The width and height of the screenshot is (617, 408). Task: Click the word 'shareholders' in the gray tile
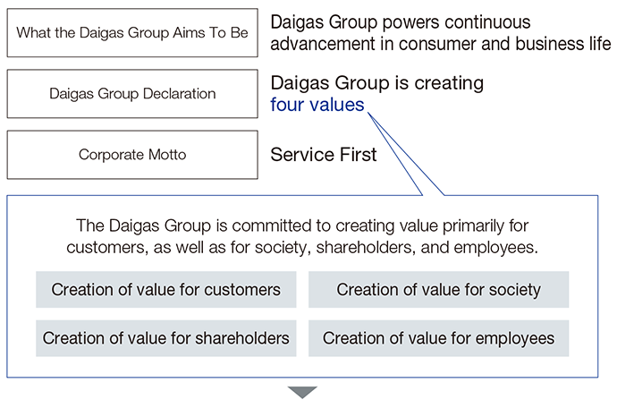242,338
